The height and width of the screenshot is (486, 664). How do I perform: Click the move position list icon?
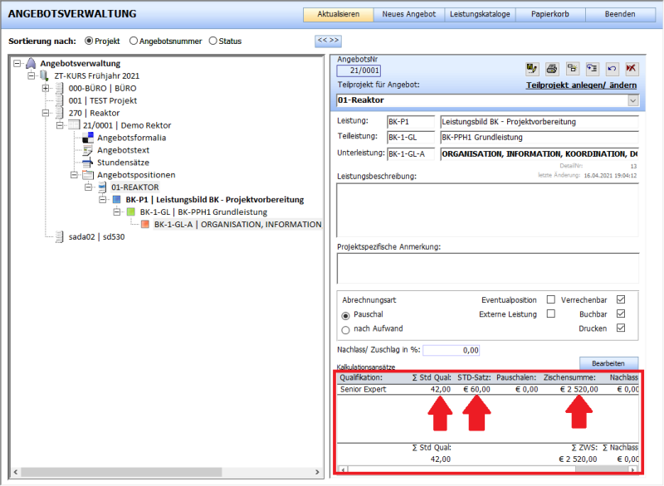click(592, 69)
